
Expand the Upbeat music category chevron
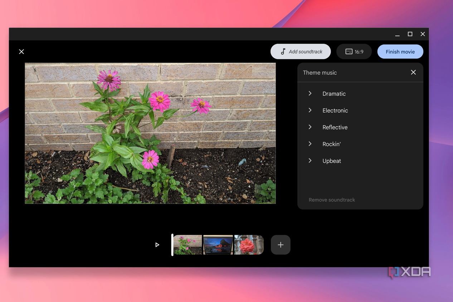click(x=310, y=161)
